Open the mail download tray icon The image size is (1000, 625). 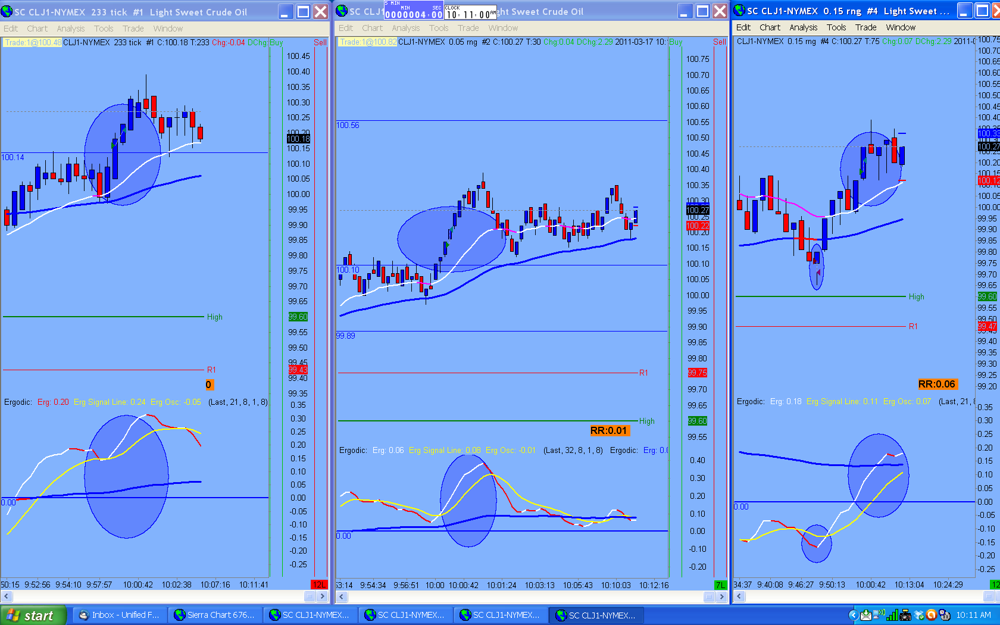tap(866, 615)
